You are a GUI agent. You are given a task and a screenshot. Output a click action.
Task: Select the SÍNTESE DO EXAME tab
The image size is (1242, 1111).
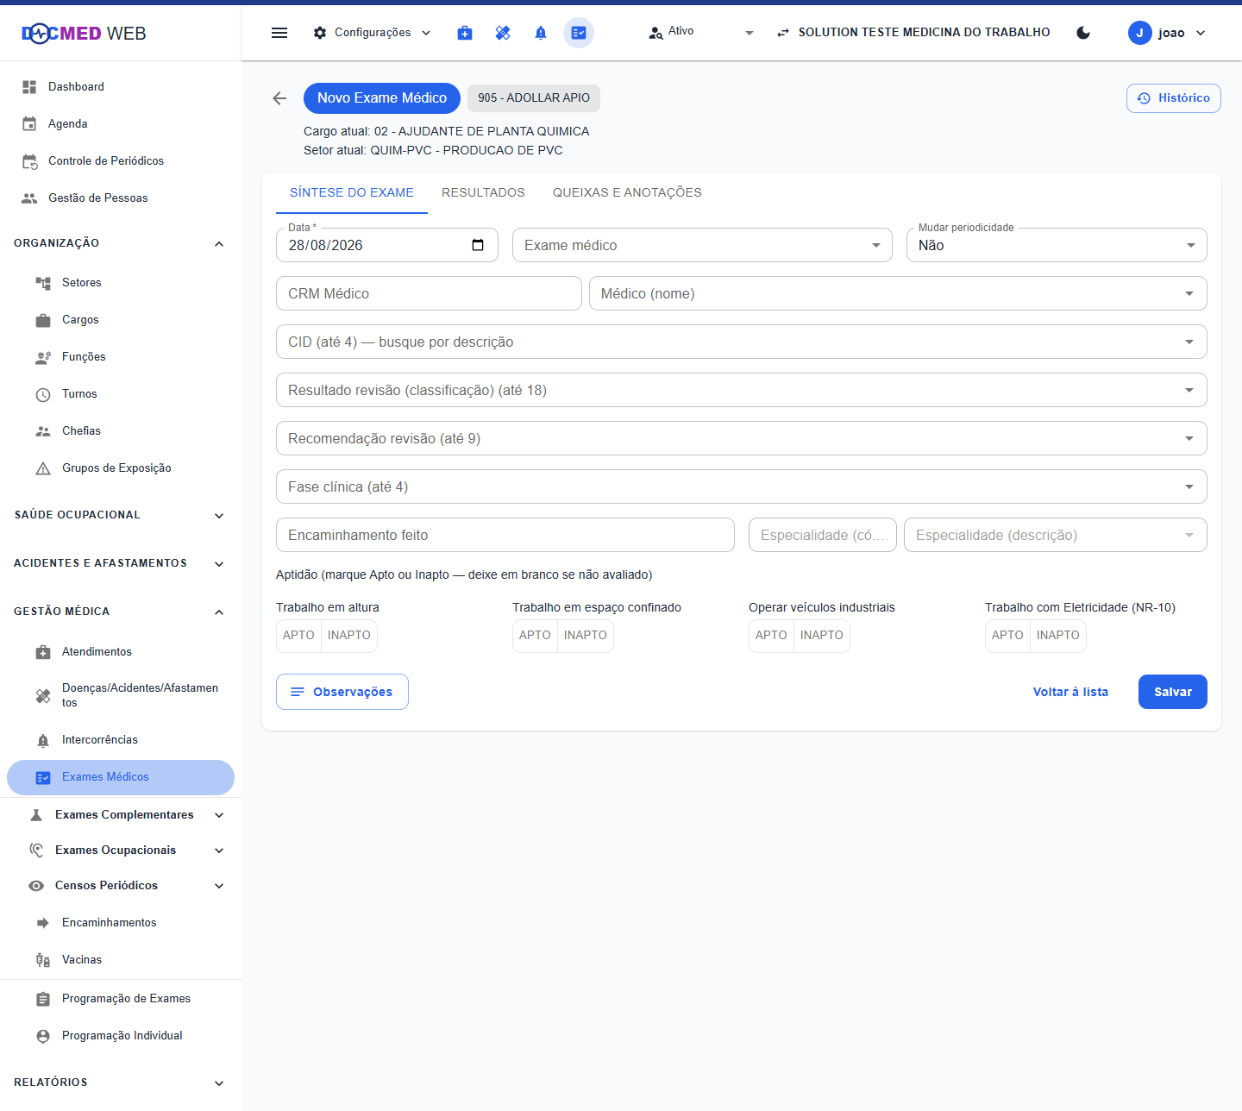pyautogui.click(x=352, y=193)
